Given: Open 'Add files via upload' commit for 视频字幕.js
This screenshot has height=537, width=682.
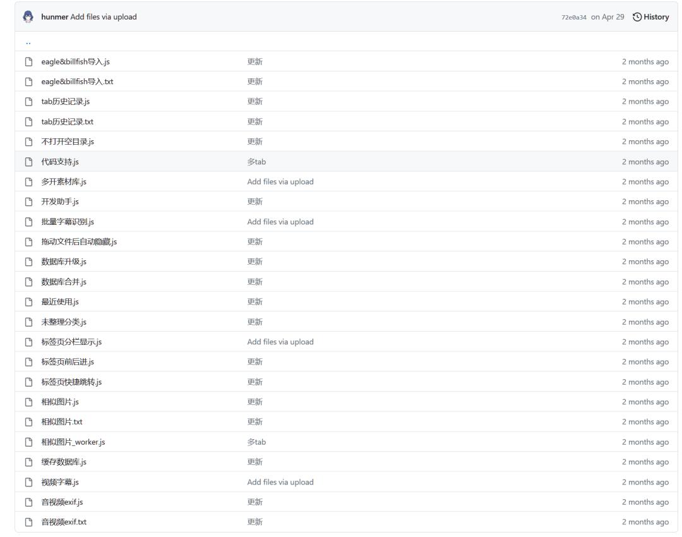Looking at the screenshot, I should 280,482.
